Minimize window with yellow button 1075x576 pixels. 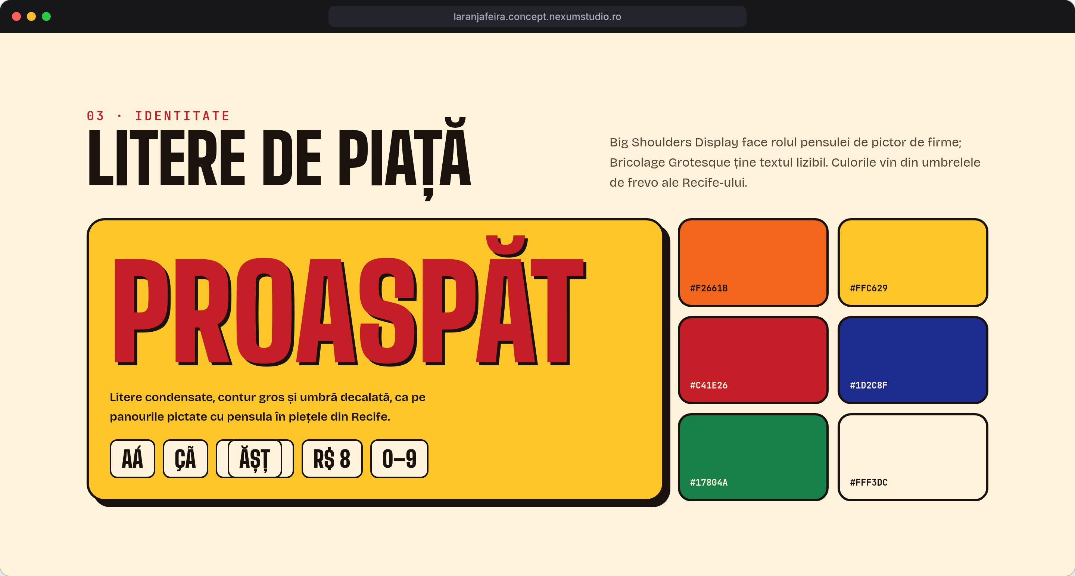pos(31,16)
